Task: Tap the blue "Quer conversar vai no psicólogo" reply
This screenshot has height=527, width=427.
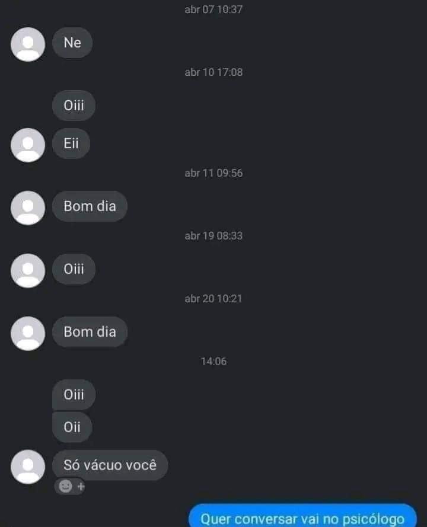Action: (302, 516)
